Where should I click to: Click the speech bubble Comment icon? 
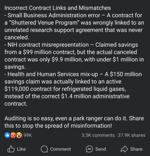(44, 149)
